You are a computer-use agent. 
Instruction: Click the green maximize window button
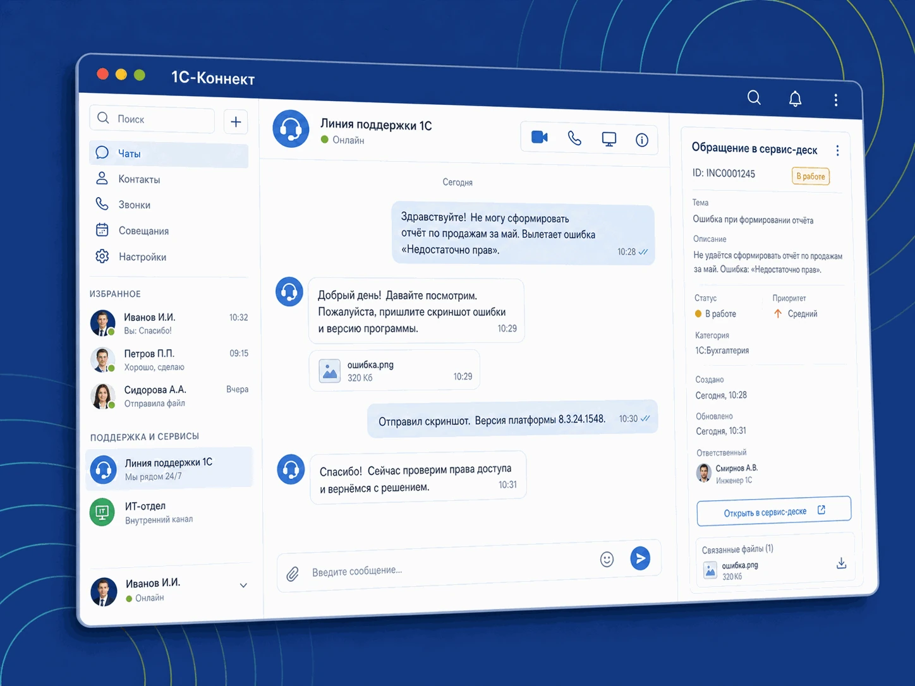pos(140,75)
